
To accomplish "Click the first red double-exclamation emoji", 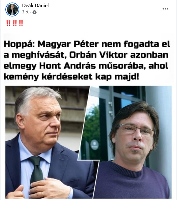I will click(8, 23).
